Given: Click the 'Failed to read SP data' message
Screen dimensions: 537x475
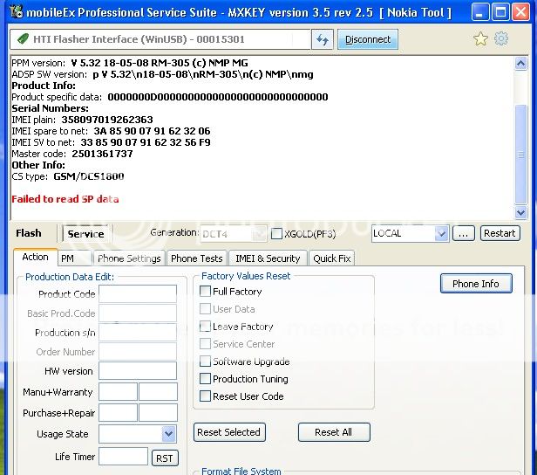Looking at the screenshot, I should click(x=65, y=199).
